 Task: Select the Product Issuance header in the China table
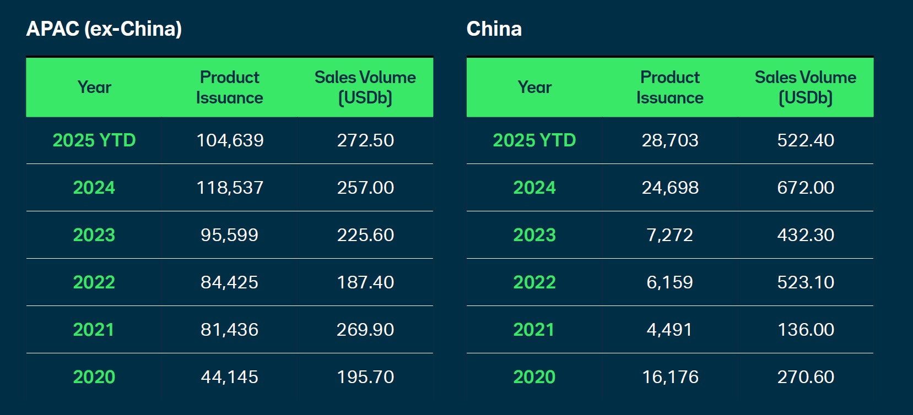click(669, 88)
